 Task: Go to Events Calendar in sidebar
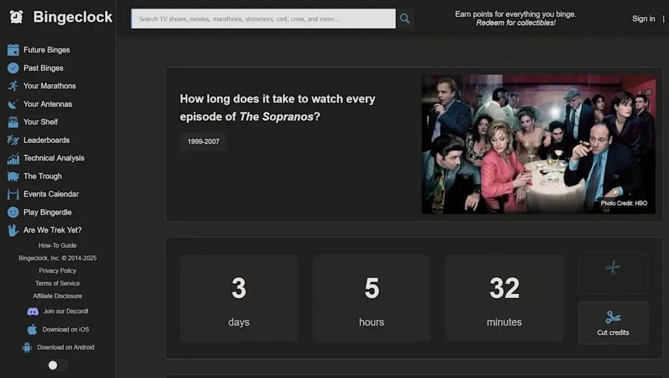tap(51, 194)
